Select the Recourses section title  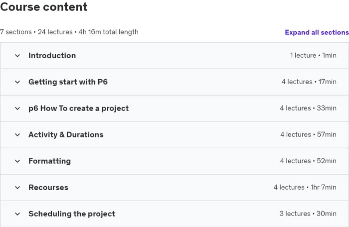(48, 188)
